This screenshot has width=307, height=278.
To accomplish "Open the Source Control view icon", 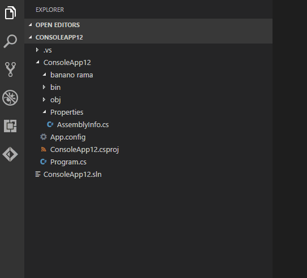I will point(10,70).
